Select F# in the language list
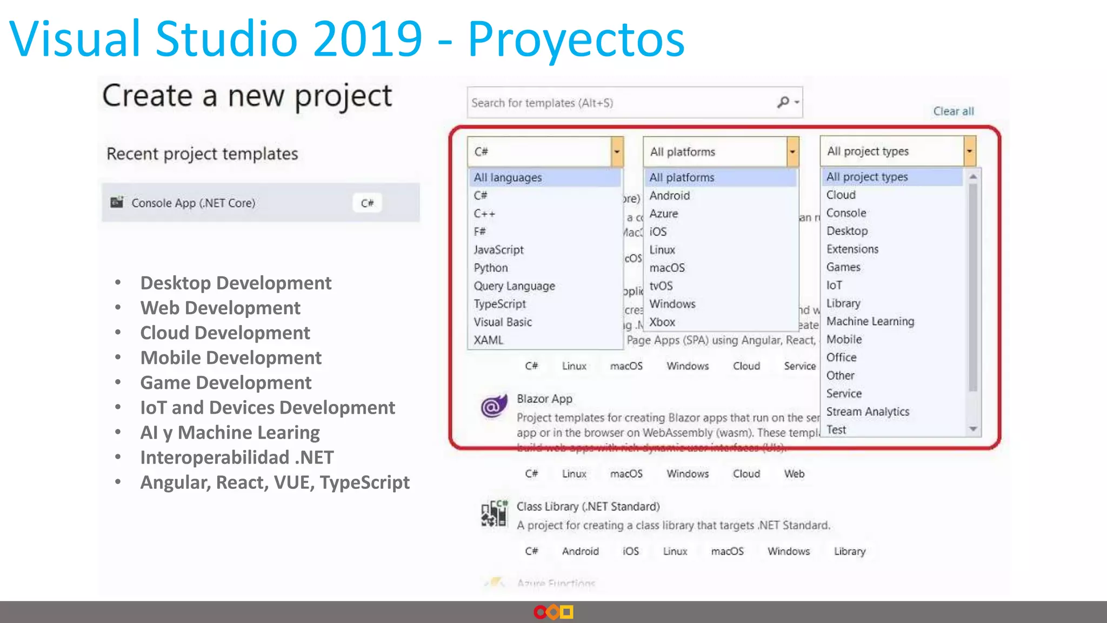This screenshot has width=1107, height=623. tap(545, 231)
